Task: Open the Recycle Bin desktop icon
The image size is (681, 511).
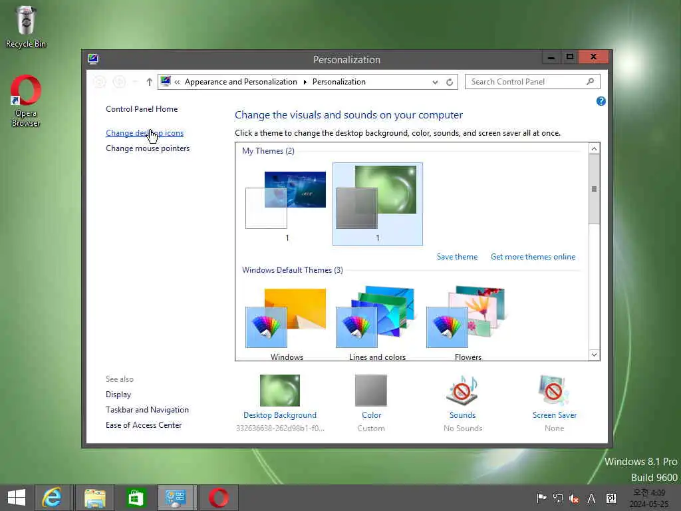Action: 26,27
